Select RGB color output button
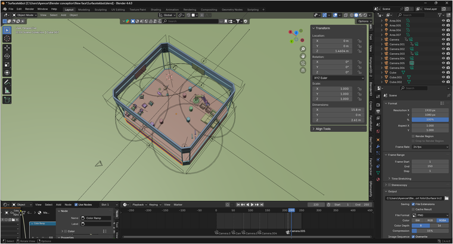This screenshot has width=453, height=244. click(x=430, y=220)
